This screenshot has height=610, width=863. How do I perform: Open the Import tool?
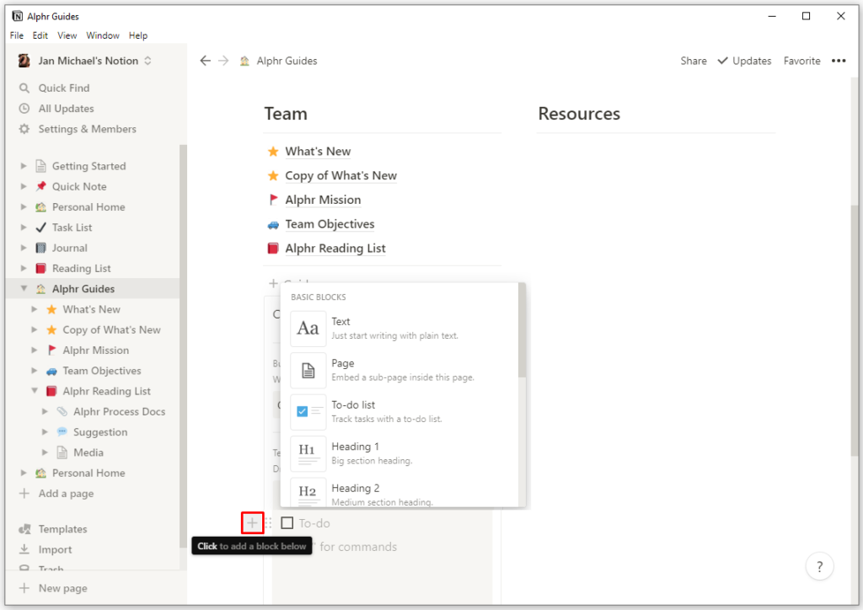[x=56, y=549]
